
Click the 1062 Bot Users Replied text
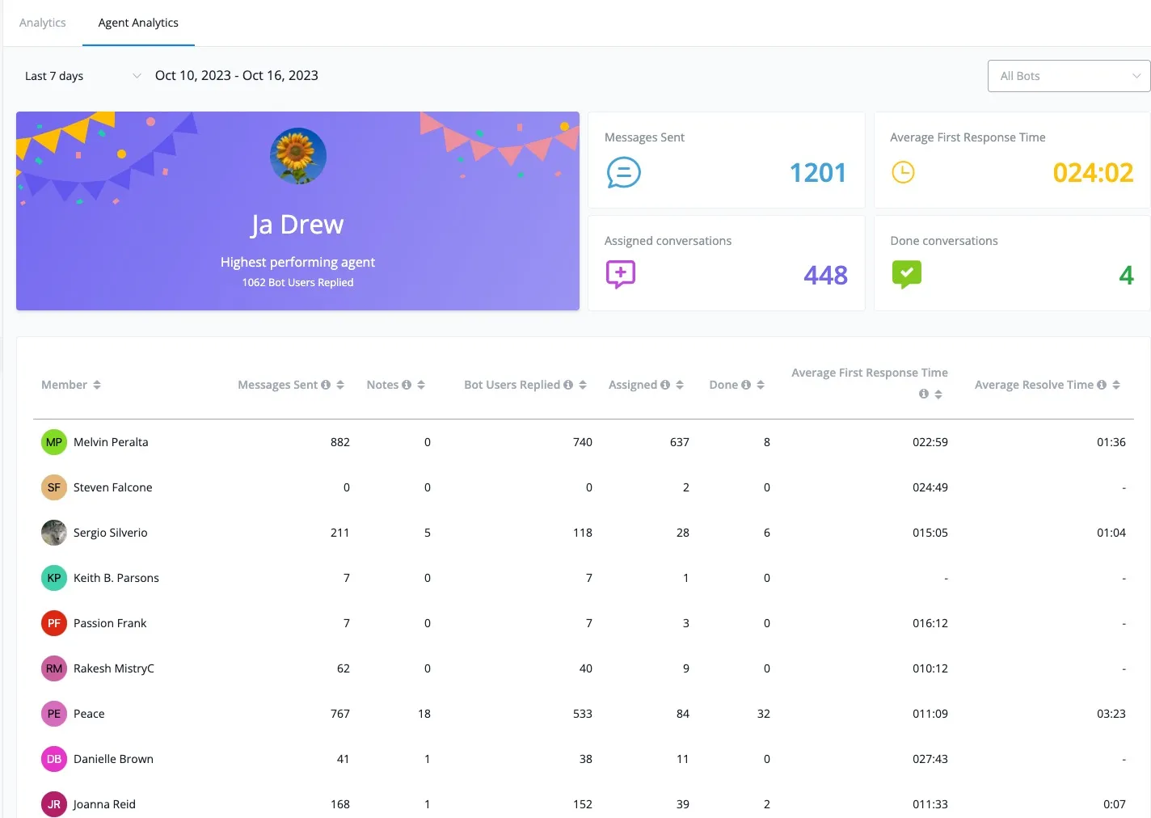coord(297,282)
